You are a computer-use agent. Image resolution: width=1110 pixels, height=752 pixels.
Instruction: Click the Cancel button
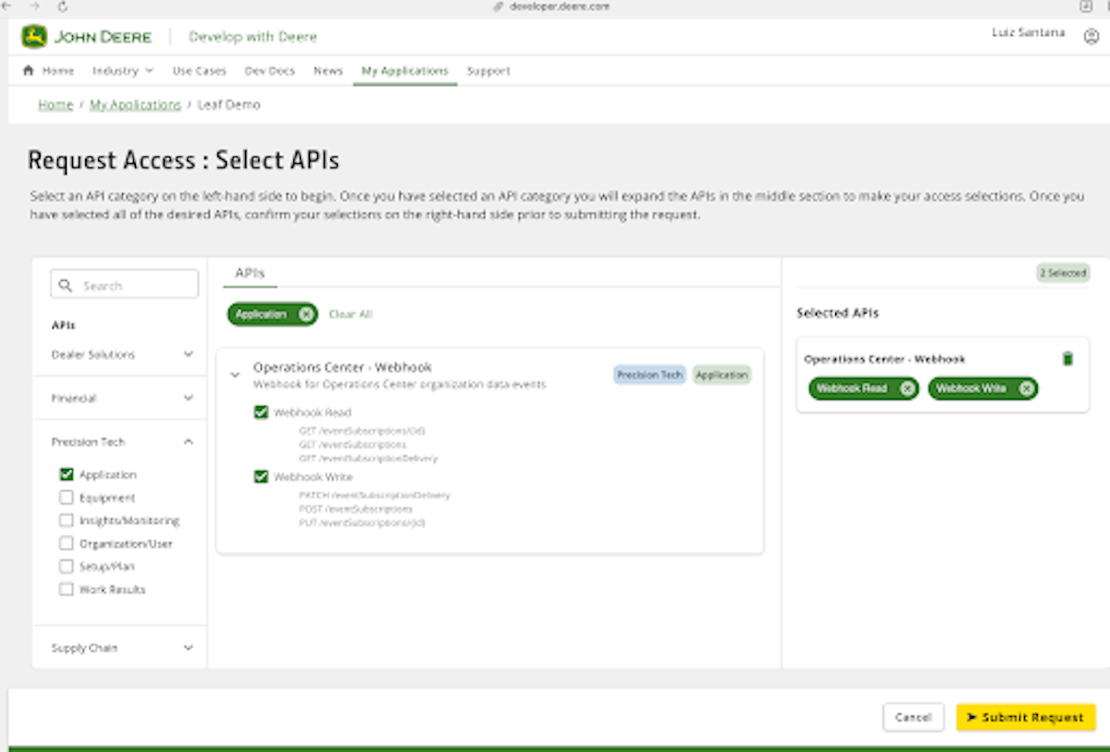pos(913,717)
